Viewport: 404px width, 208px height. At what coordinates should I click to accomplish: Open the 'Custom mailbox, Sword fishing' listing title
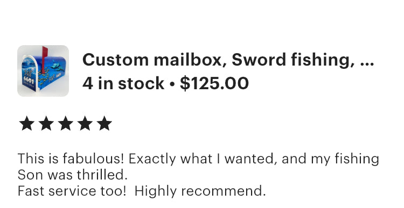[228, 60]
